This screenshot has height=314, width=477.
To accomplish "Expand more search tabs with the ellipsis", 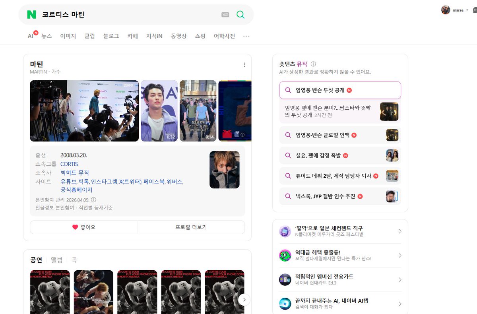I will point(246,36).
